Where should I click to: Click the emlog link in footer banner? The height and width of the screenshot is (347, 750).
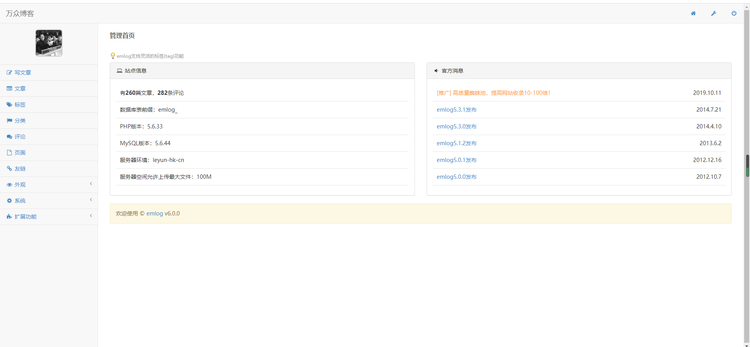point(155,214)
